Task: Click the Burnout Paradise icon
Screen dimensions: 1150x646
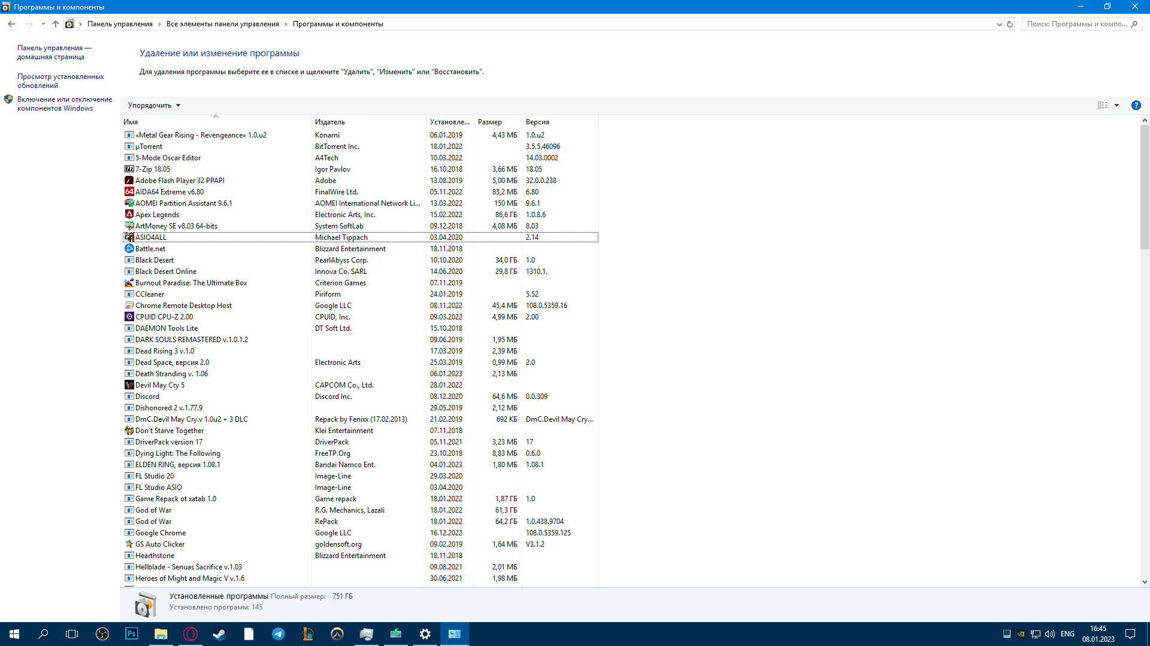Action: click(129, 283)
